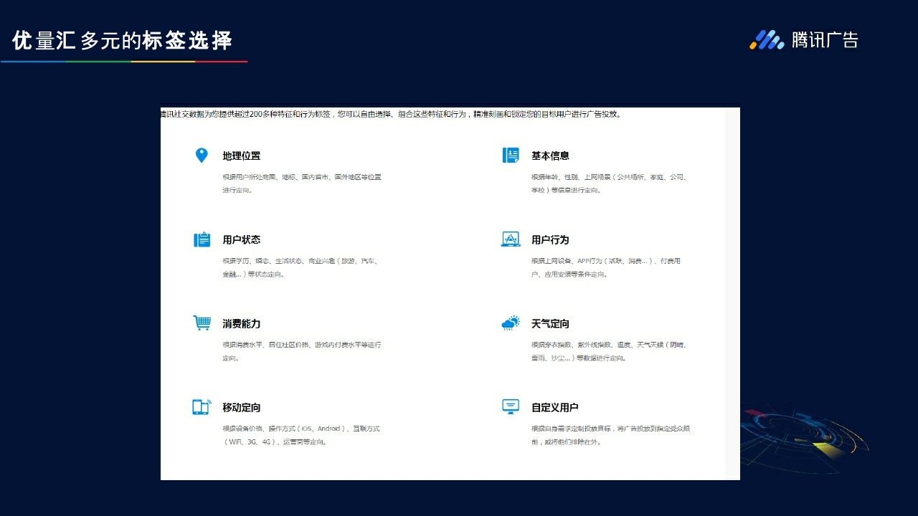Click the slide title 优量汇多元的标签选择
This screenshot has width=918, height=516.
[x=122, y=41]
